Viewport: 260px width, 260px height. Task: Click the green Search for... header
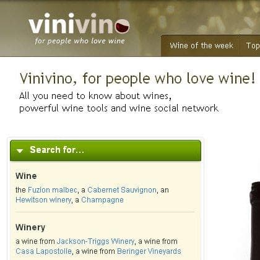tap(105, 150)
